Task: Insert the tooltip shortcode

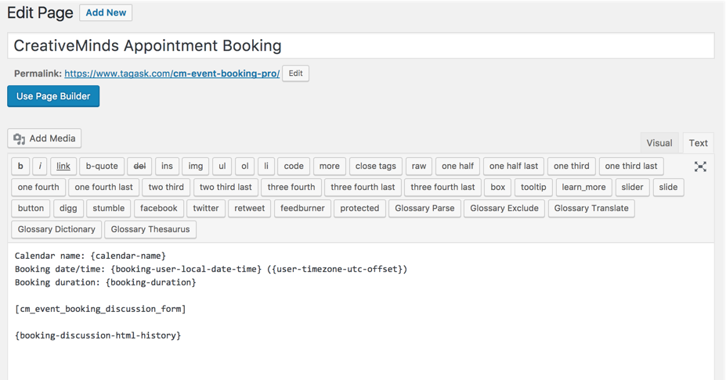Action: tap(533, 187)
